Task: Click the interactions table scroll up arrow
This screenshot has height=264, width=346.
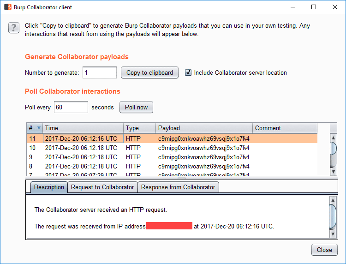Action: tap(333, 138)
